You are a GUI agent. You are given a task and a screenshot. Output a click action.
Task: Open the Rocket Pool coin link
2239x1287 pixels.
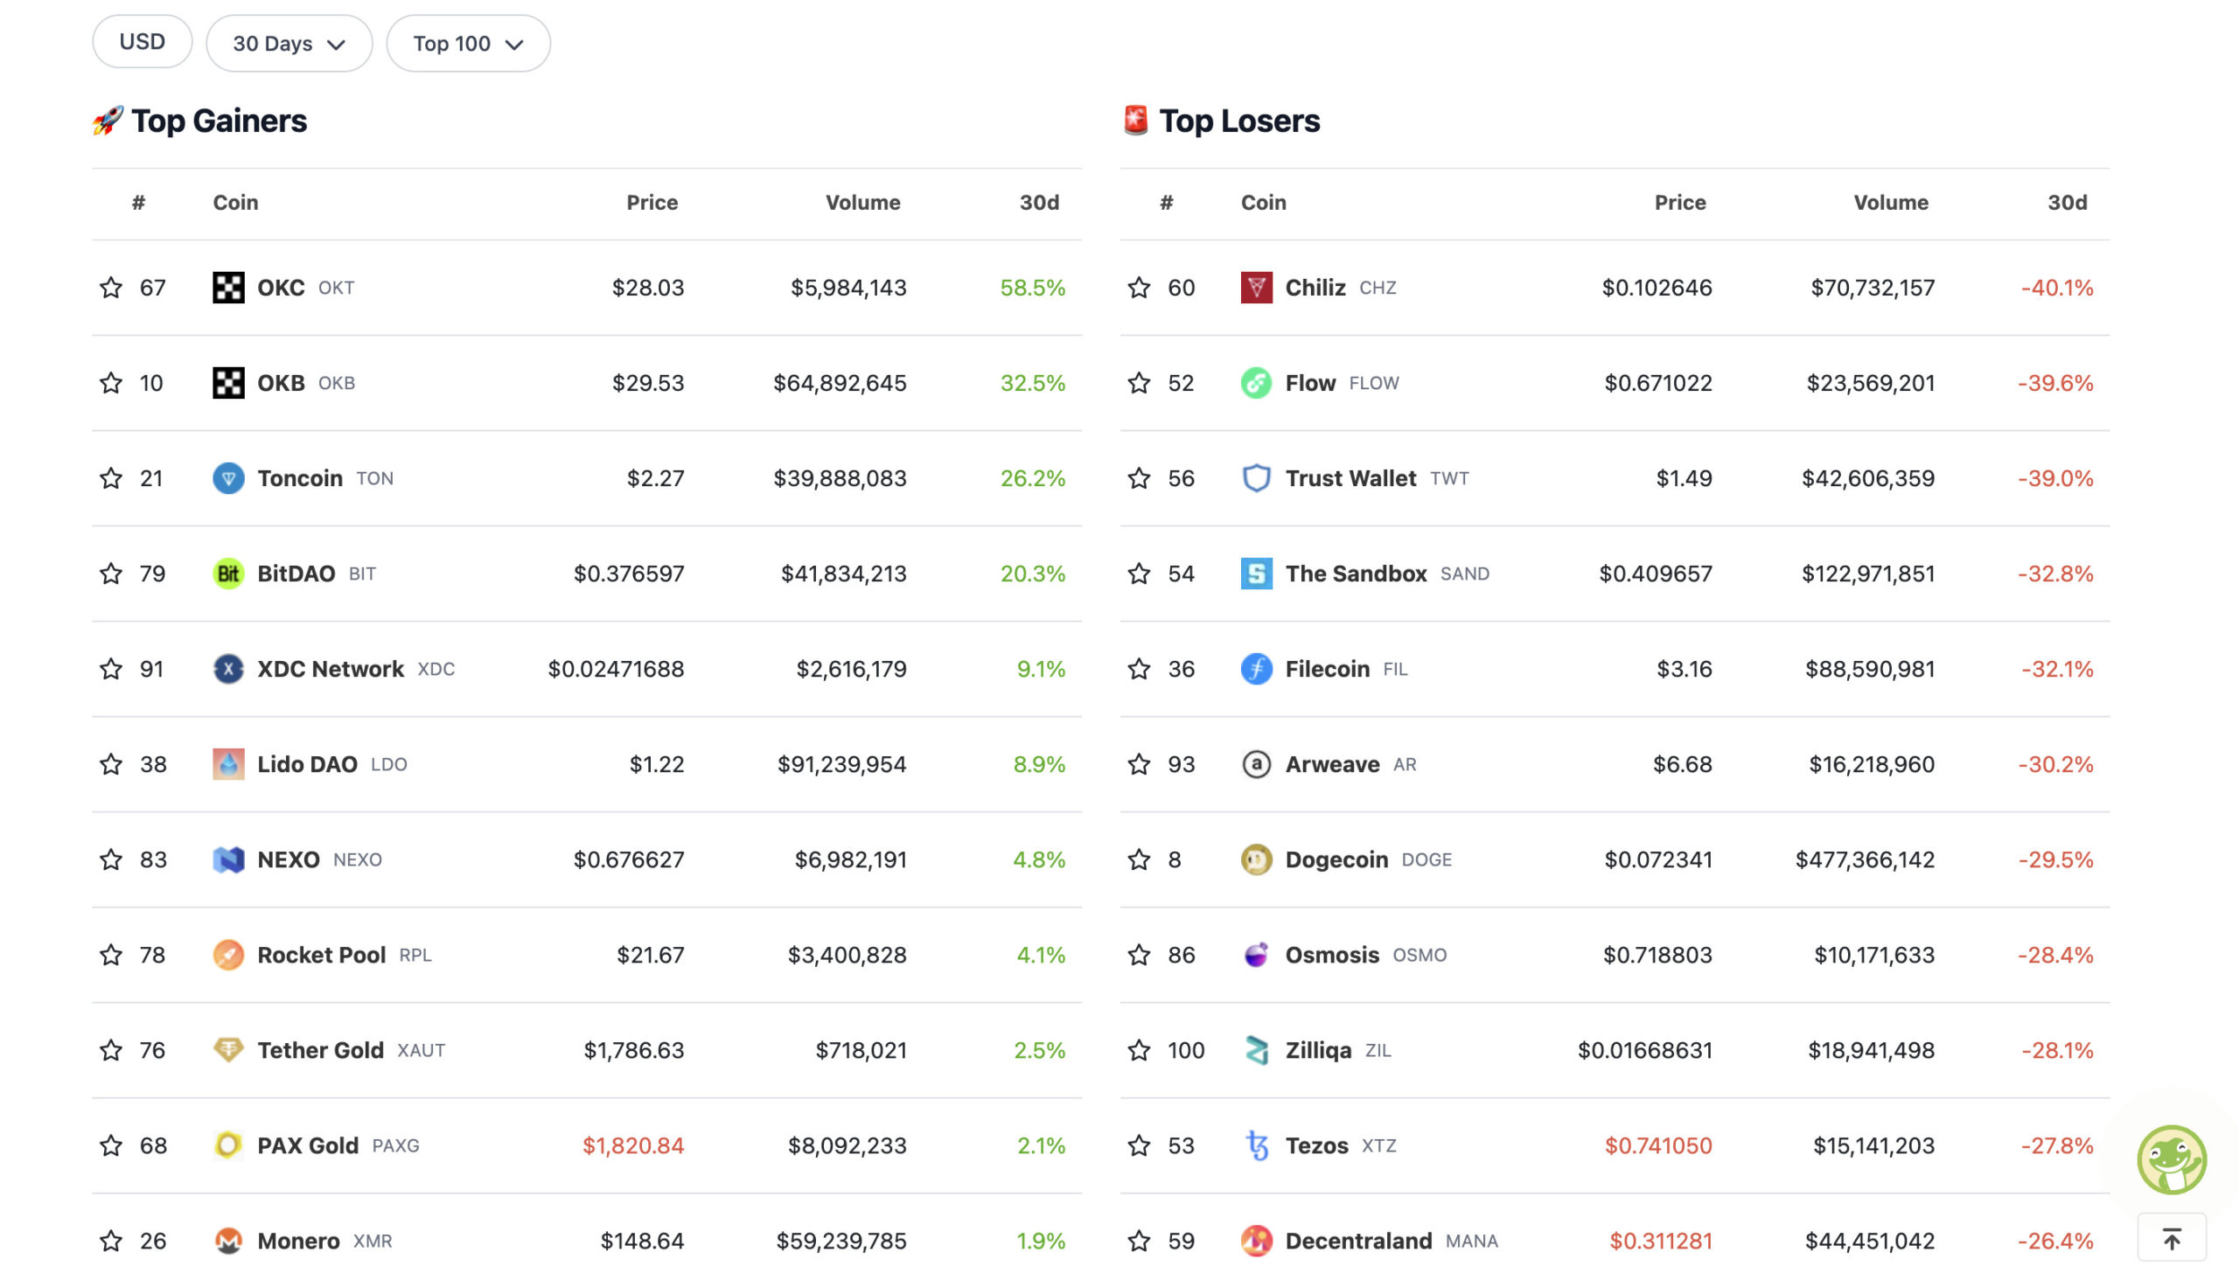(322, 956)
